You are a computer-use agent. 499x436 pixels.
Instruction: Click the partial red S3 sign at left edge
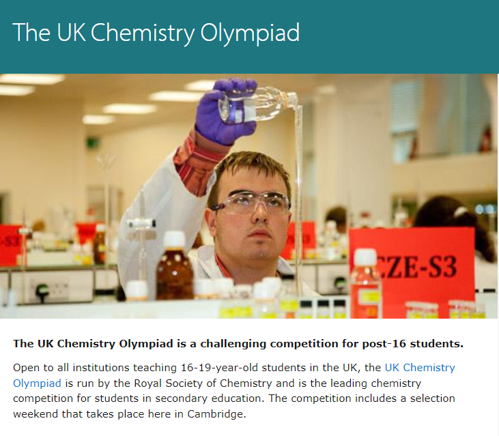coord(10,244)
